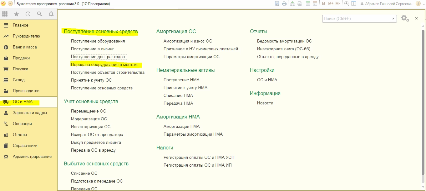Screen dimensions: 426x191
Task: Open Перемещение ОС link
Action: coord(89,111)
